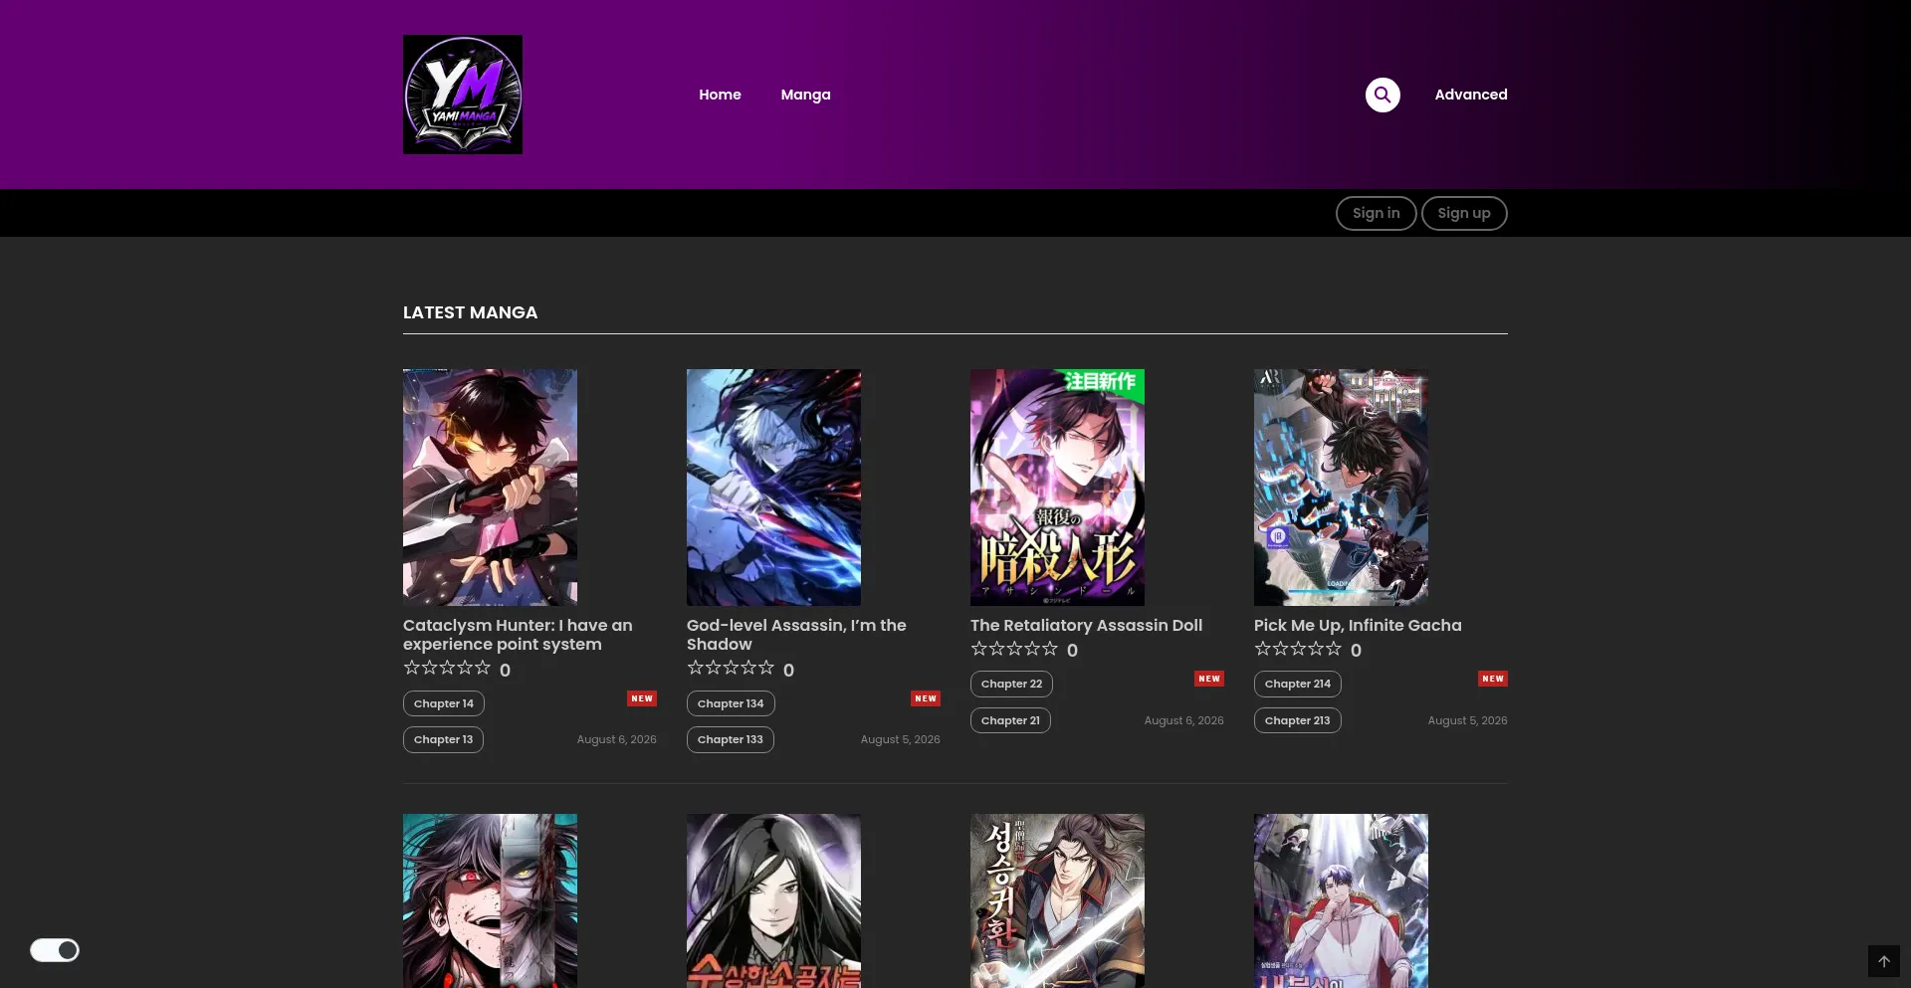This screenshot has width=1911, height=988.
Task: Click the Yami Manga logo
Action: 462,95
